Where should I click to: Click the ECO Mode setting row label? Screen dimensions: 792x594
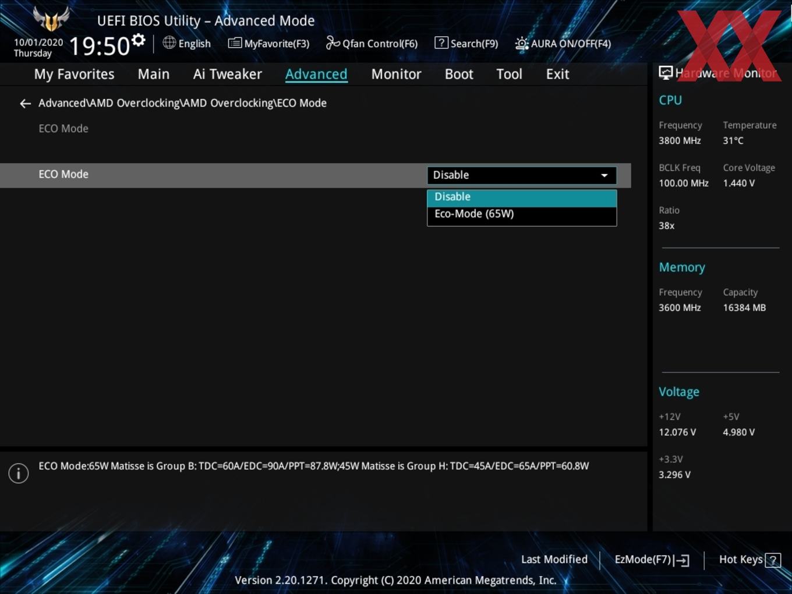[63, 174]
